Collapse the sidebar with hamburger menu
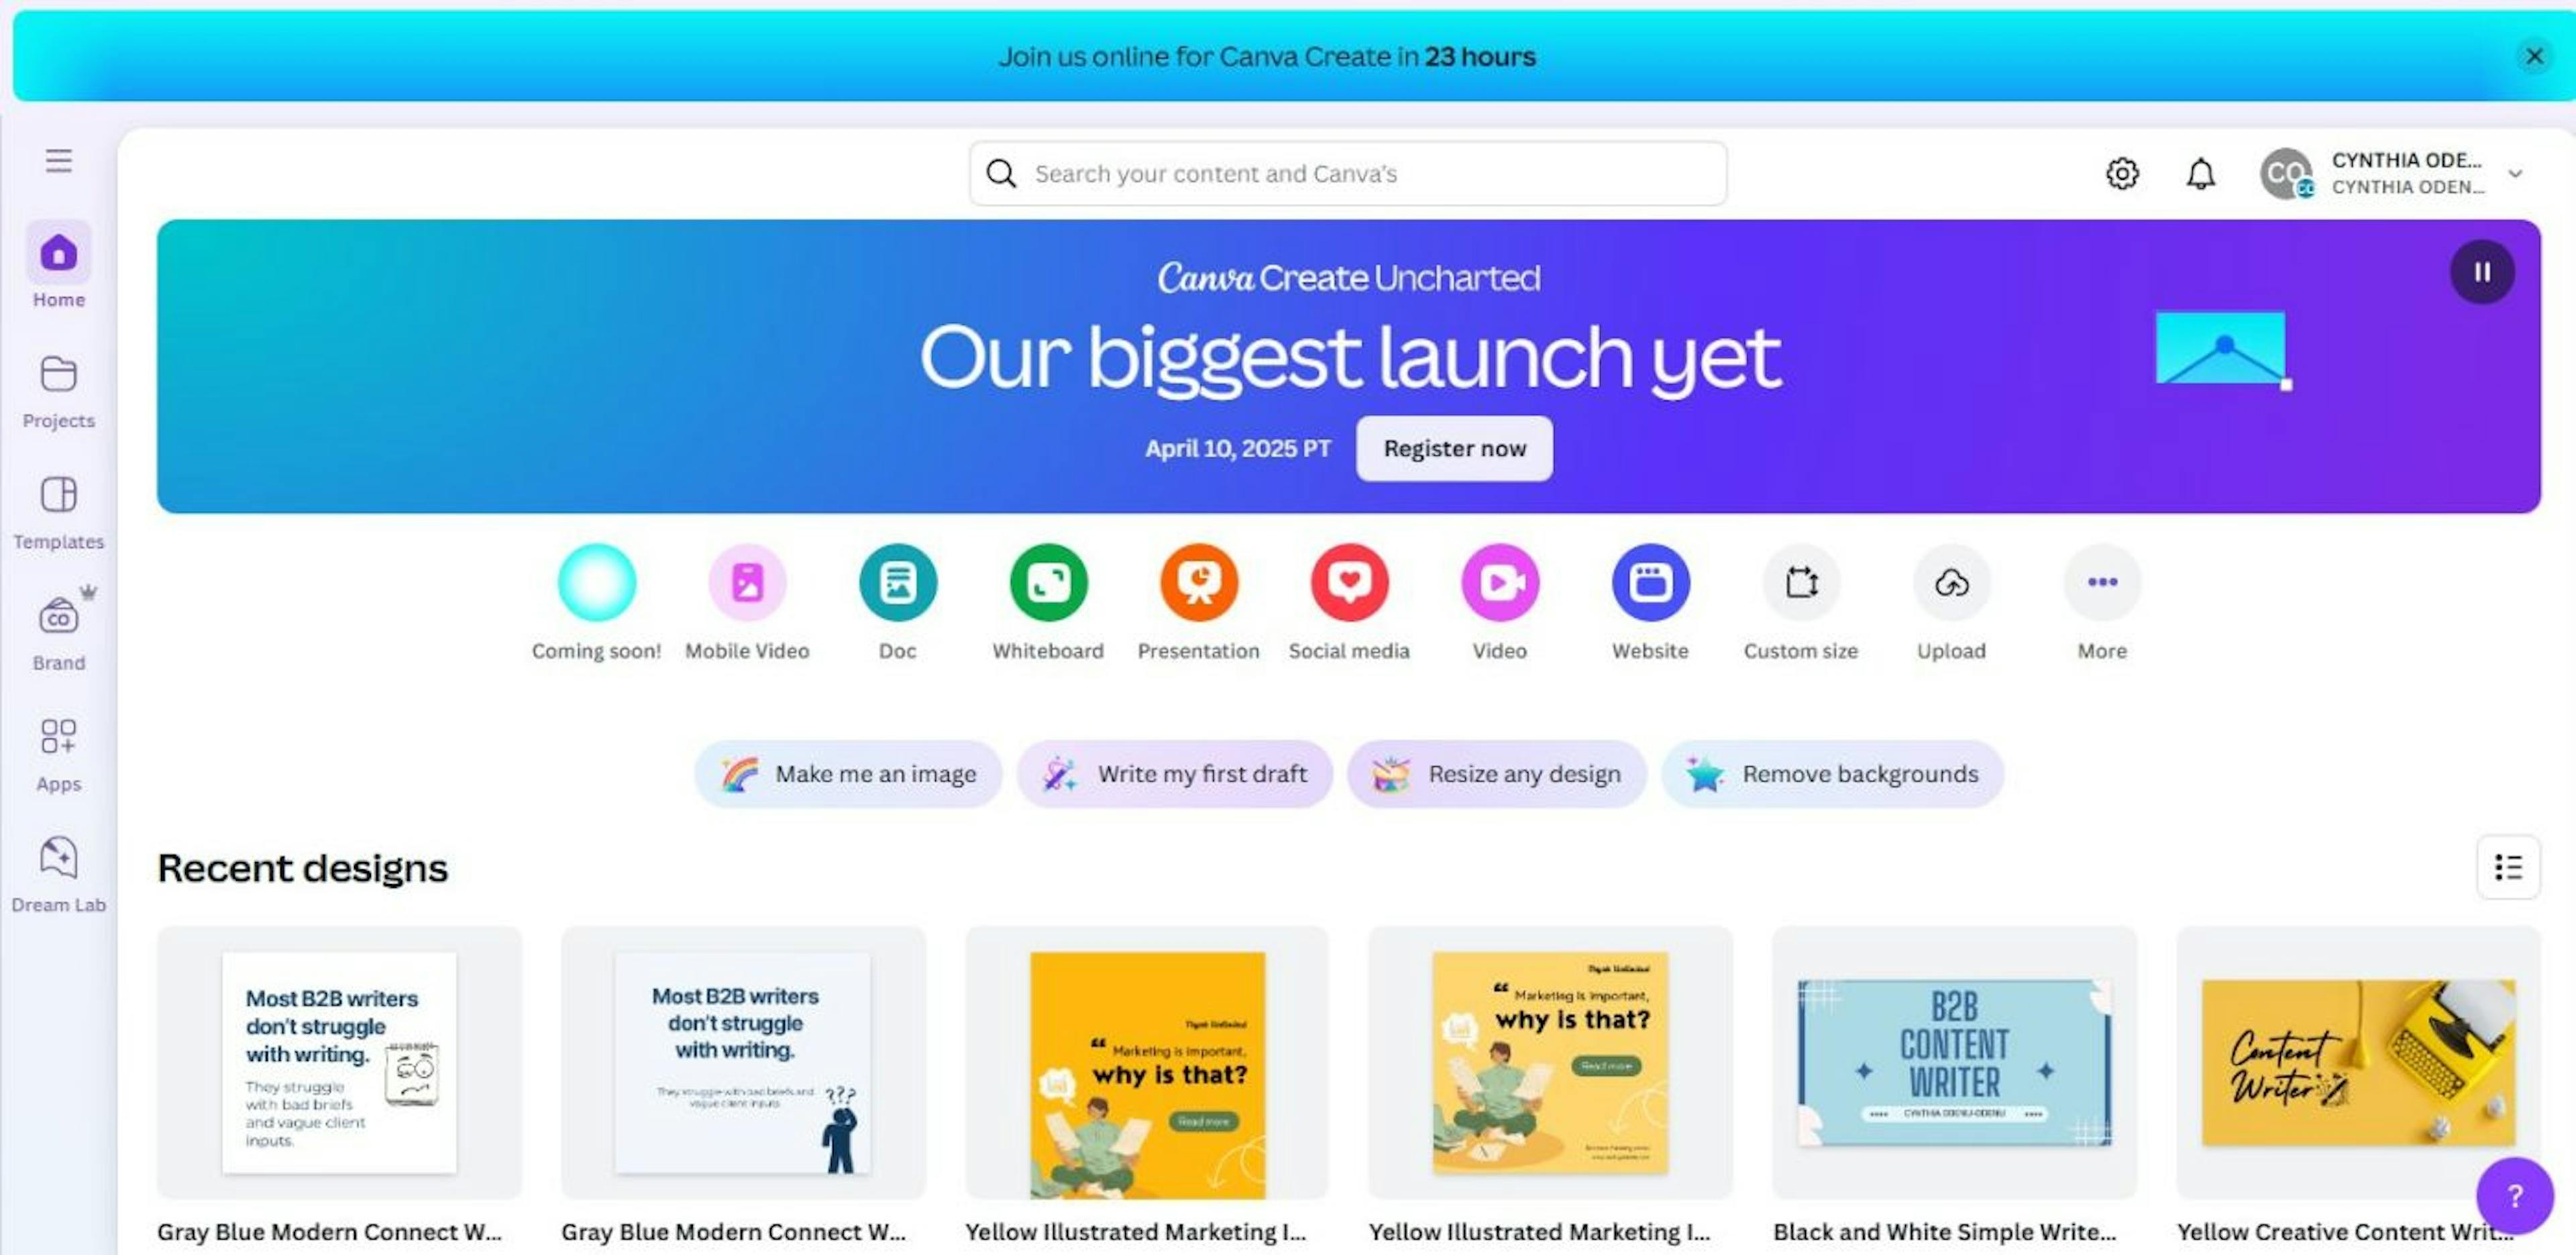This screenshot has height=1255, width=2576. (58, 161)
